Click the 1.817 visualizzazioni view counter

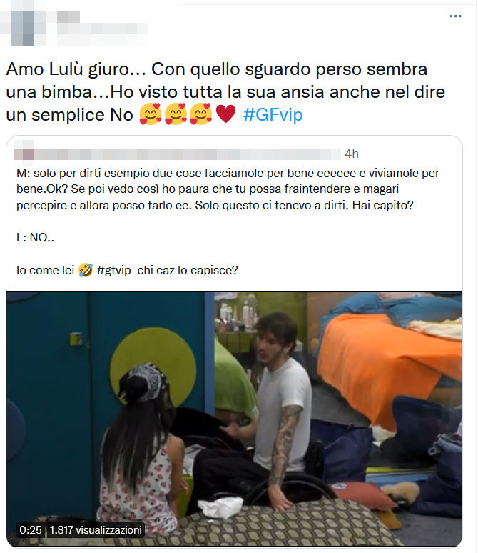pos(96,529)
